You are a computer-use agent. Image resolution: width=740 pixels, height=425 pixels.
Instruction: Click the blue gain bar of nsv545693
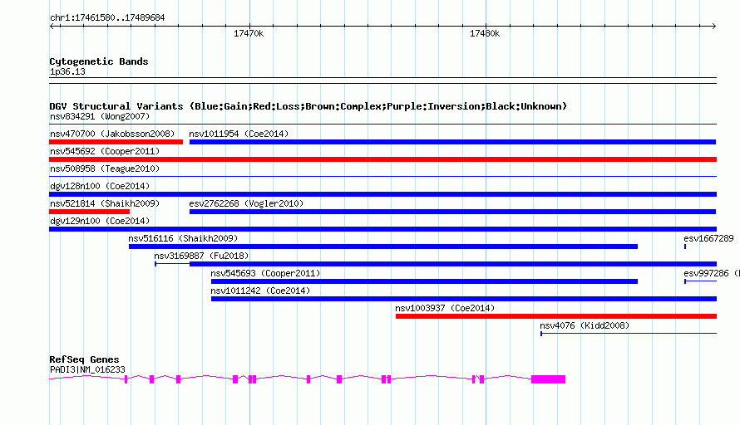424,281
